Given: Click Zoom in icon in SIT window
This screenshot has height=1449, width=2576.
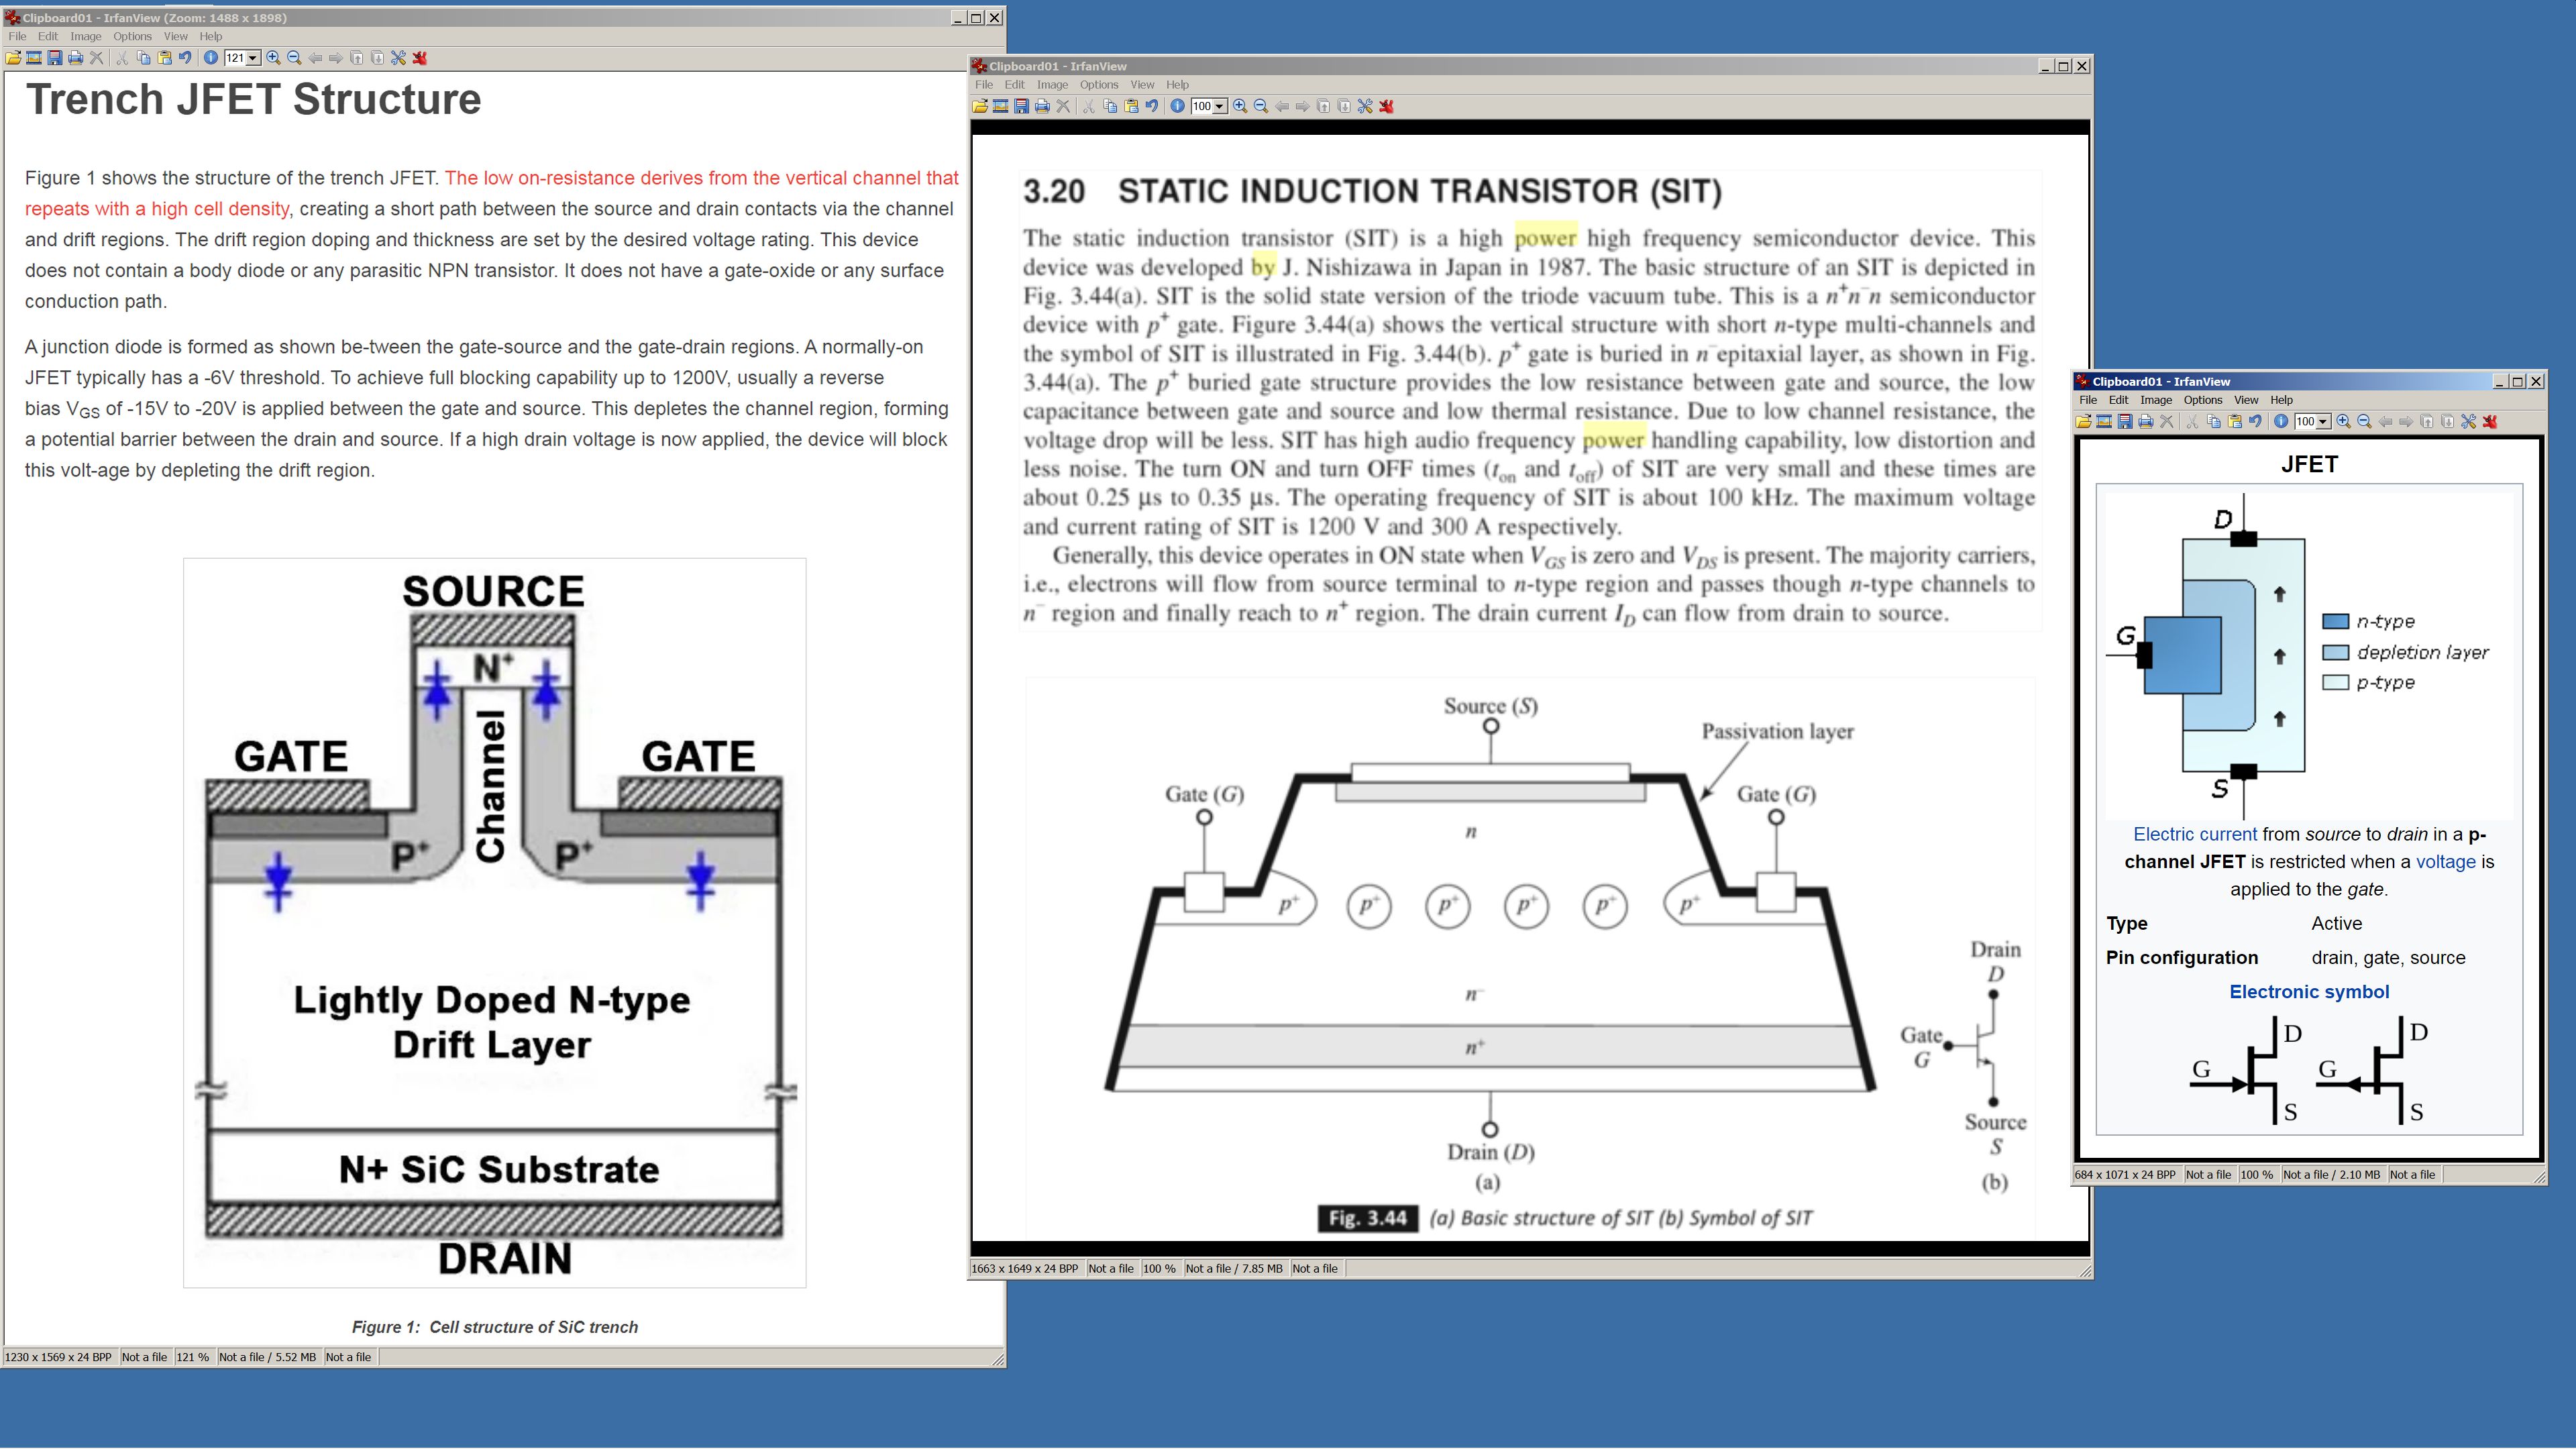Looking at the screenshot, I should click(1240, 106).
